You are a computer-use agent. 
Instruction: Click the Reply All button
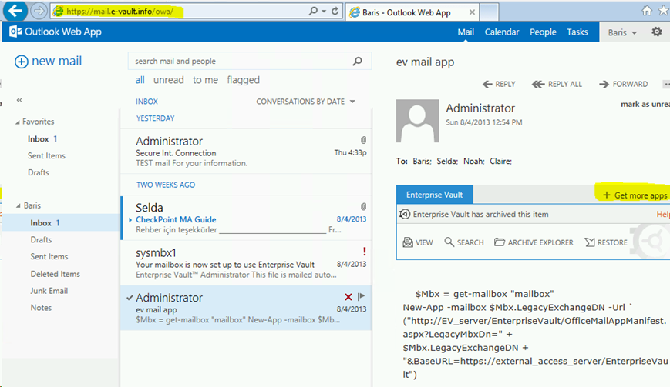point(557,84)
